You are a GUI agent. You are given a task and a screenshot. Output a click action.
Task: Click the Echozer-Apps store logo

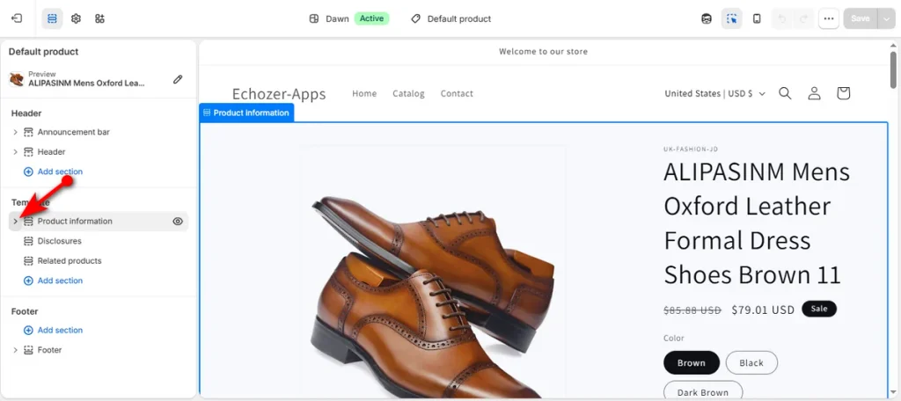click(279, 93)
